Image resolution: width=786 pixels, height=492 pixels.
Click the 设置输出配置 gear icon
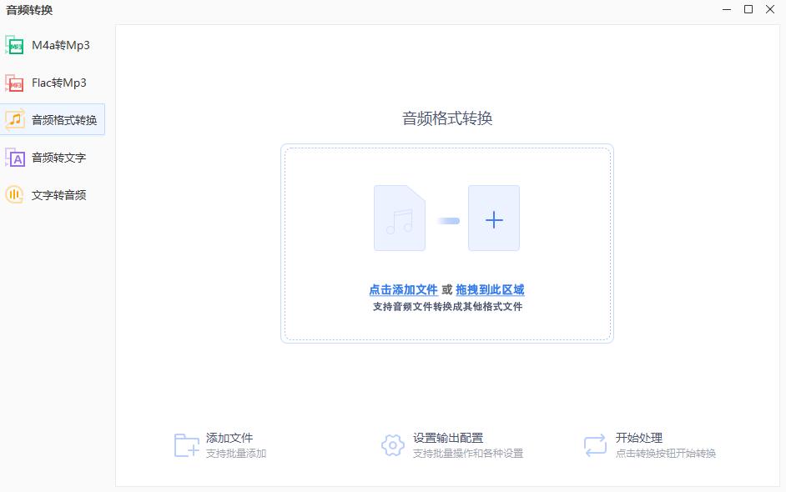[392, 444]
